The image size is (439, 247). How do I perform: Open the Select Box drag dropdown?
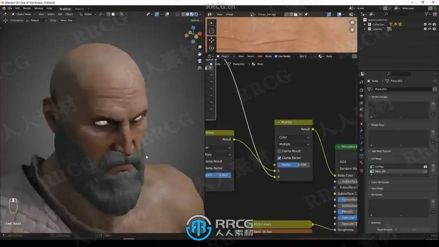tap(67, 21)
